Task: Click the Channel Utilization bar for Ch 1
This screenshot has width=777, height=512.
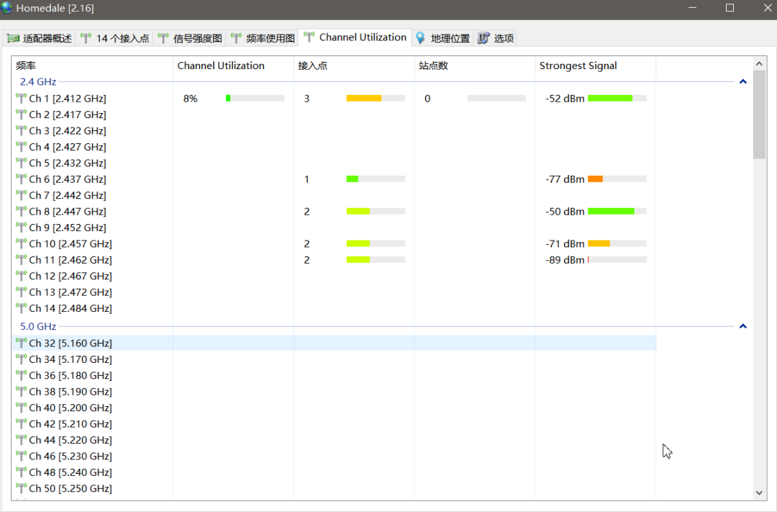Action: pyautogui.click(x=255, y=98)
